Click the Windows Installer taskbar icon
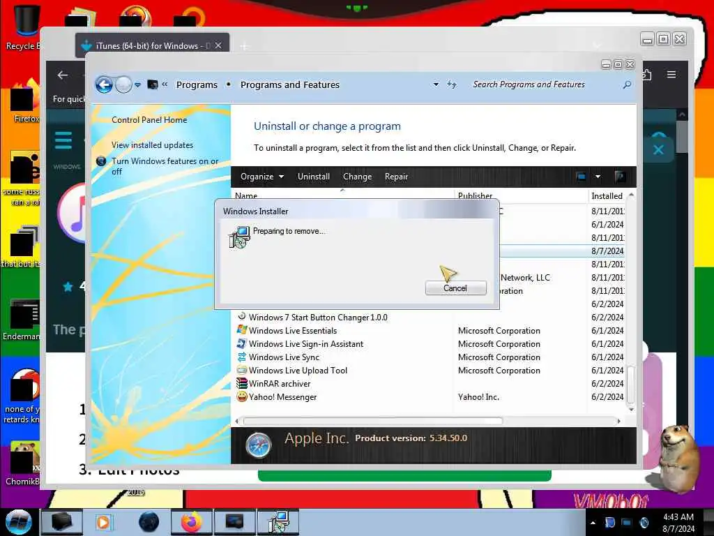This screenshot has height=536, width=714. (x=278, y=522)
